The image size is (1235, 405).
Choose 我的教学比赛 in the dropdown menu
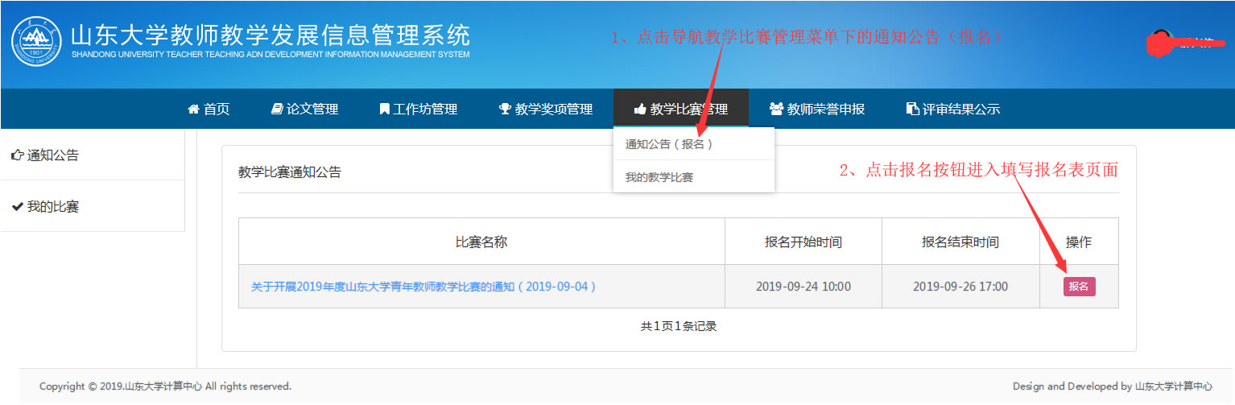point(659,177)
